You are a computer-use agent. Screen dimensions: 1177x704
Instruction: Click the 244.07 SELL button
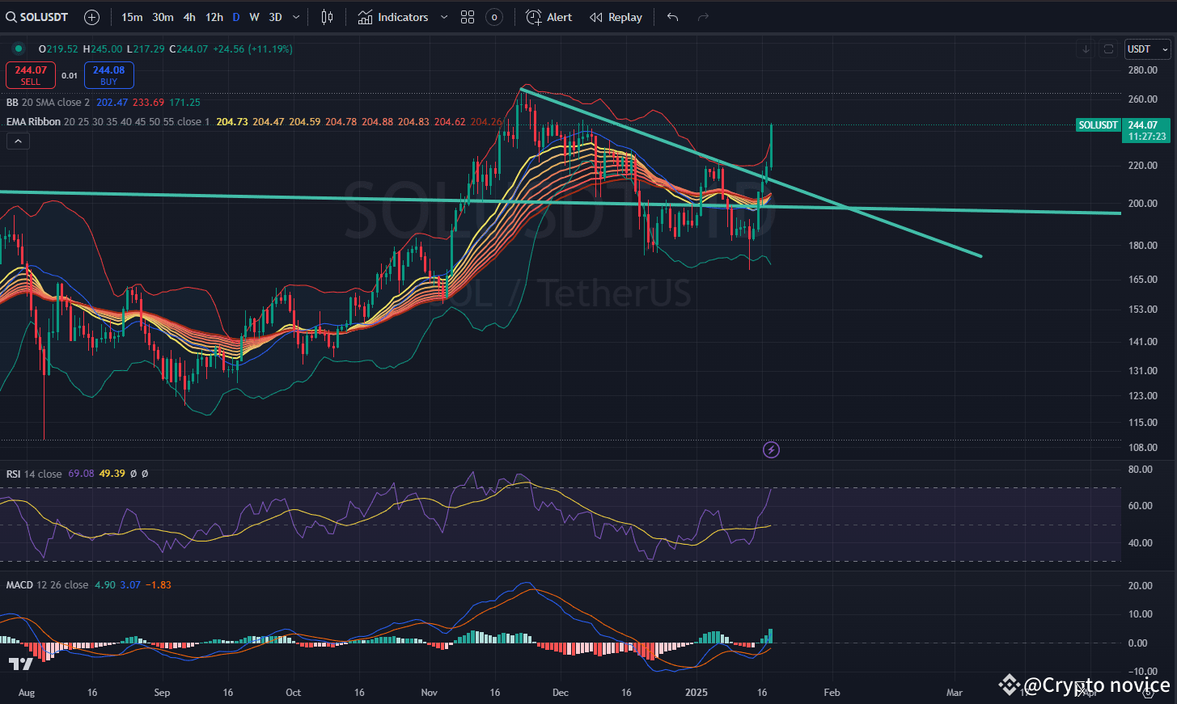point(31,75)
